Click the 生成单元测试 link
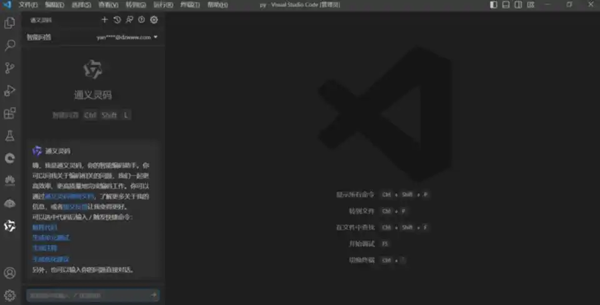 tap(51, 238)
